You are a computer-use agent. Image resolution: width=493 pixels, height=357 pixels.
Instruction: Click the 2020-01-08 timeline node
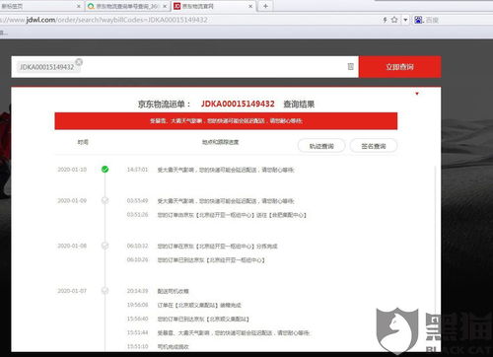(x=105, y=246)
